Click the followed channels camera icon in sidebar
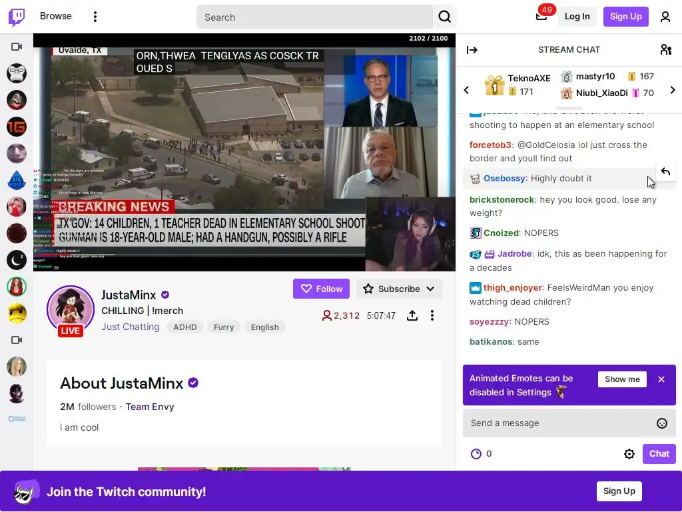Screen dimensions: 682x512 coord(17,47)
